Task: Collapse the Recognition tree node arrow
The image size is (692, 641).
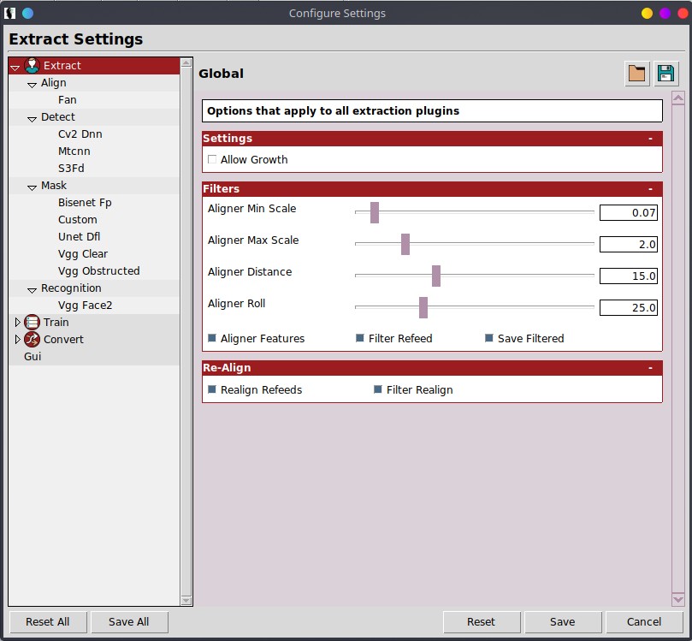Action: (x=32, y=290)
